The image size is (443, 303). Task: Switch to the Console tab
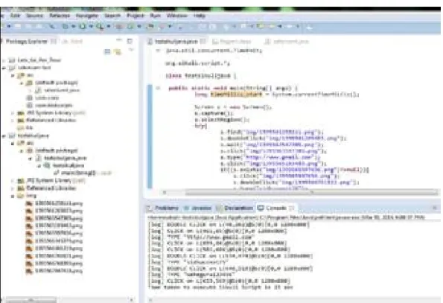[276, 208]
